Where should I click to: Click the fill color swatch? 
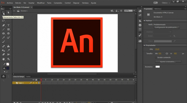(8, 68)
